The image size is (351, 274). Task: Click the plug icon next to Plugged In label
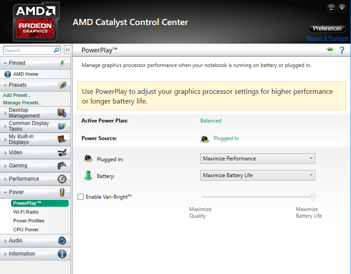(x=88, y=158)
